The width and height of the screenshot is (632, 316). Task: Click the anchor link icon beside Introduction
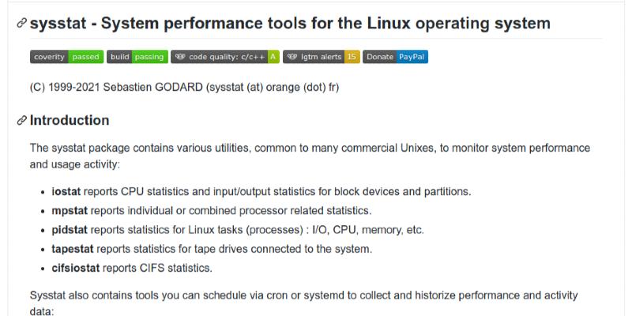pyautogui.click(x=21, y=121)
